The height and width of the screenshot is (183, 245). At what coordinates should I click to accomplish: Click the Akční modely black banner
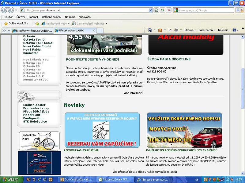pyautogui.click(x=186, y=45)
